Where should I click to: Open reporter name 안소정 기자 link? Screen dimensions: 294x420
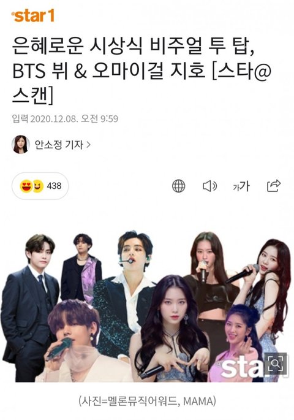(59, 145)
